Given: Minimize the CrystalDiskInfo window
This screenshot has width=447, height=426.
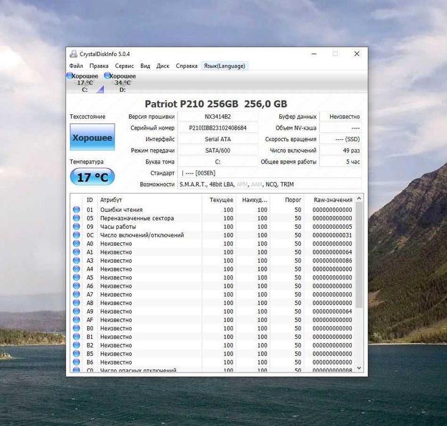Looking at the screenshot, I should pyautogui.click(x=314, y=54).
